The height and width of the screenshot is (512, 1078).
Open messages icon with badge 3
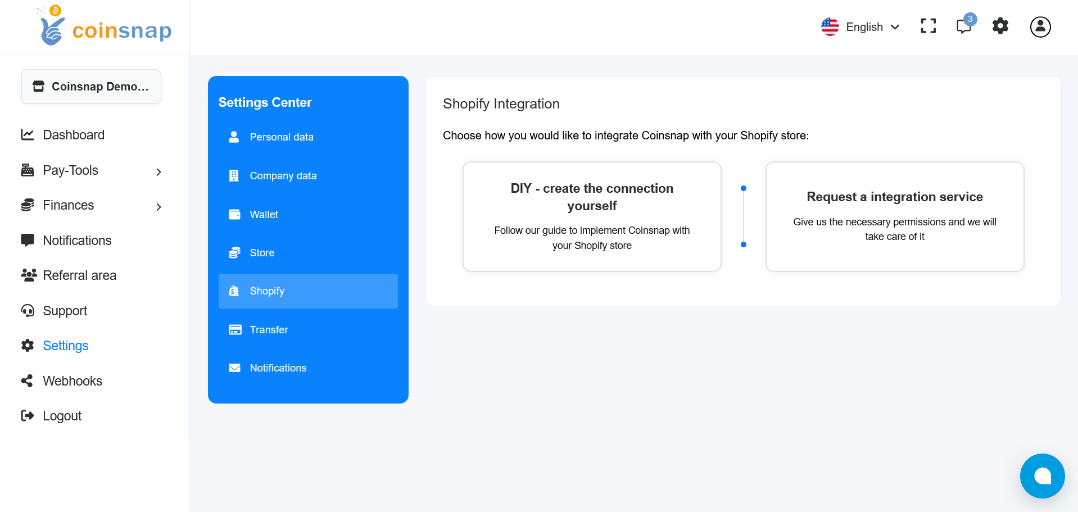[964, 26]
